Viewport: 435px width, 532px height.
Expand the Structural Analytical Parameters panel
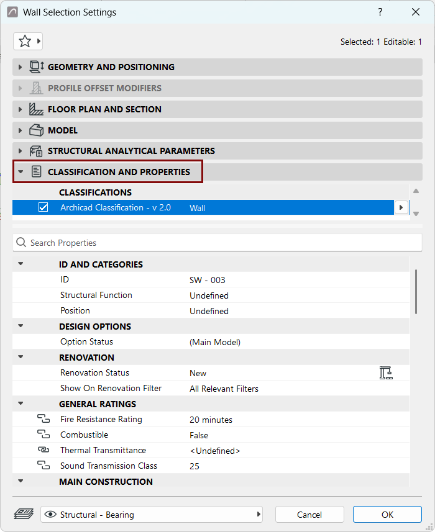pos(20,151)
